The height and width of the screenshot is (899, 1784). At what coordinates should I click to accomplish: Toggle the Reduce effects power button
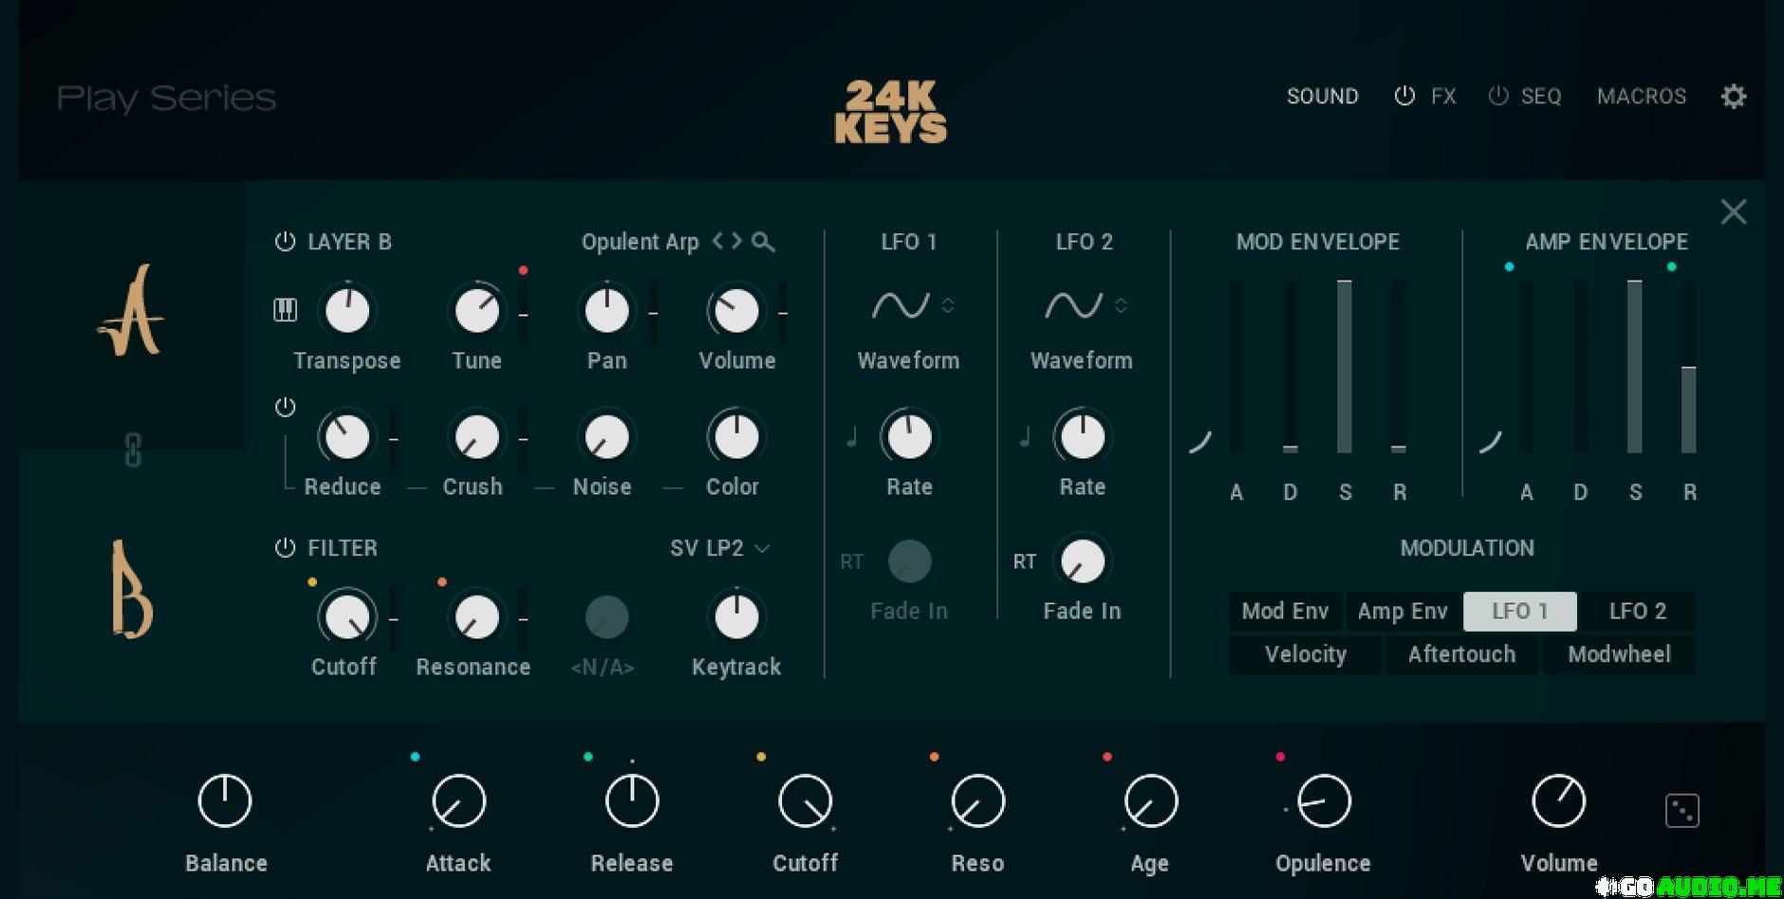pyautogui.click(x=285, y=408)
